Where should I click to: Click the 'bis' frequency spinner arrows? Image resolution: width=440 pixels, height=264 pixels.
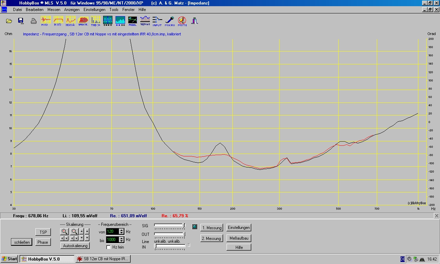click(121, 240)
